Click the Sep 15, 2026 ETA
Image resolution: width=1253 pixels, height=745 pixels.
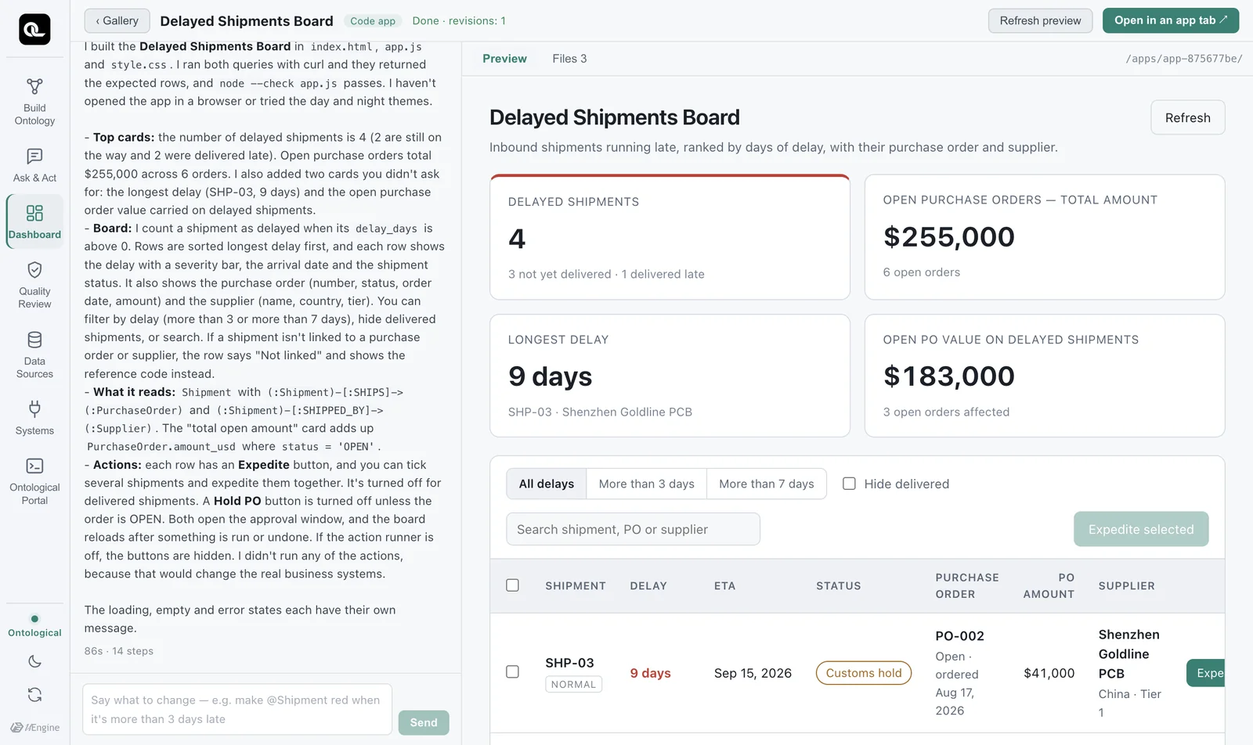click(753, 673)
